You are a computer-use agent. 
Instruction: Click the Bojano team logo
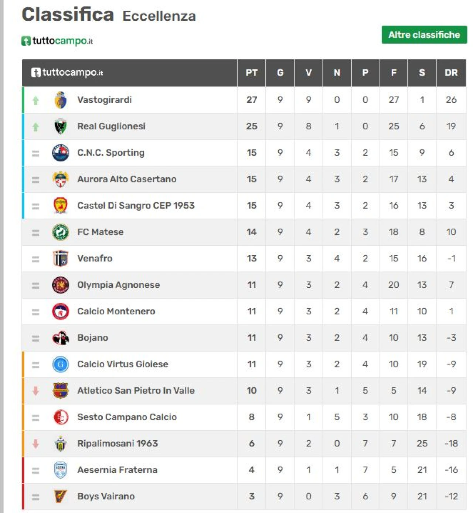61,338
